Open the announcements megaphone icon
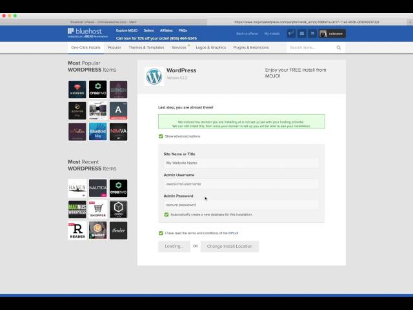This screenshot has height=310, width=413. click(x=291, y=34)
